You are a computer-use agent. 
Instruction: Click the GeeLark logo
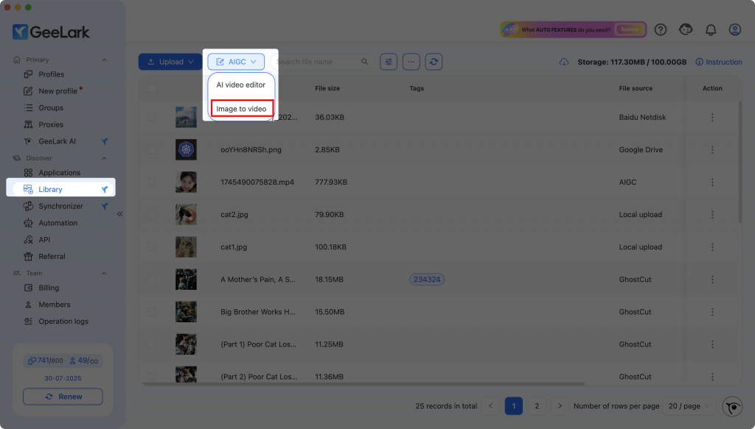coord(51,32)
